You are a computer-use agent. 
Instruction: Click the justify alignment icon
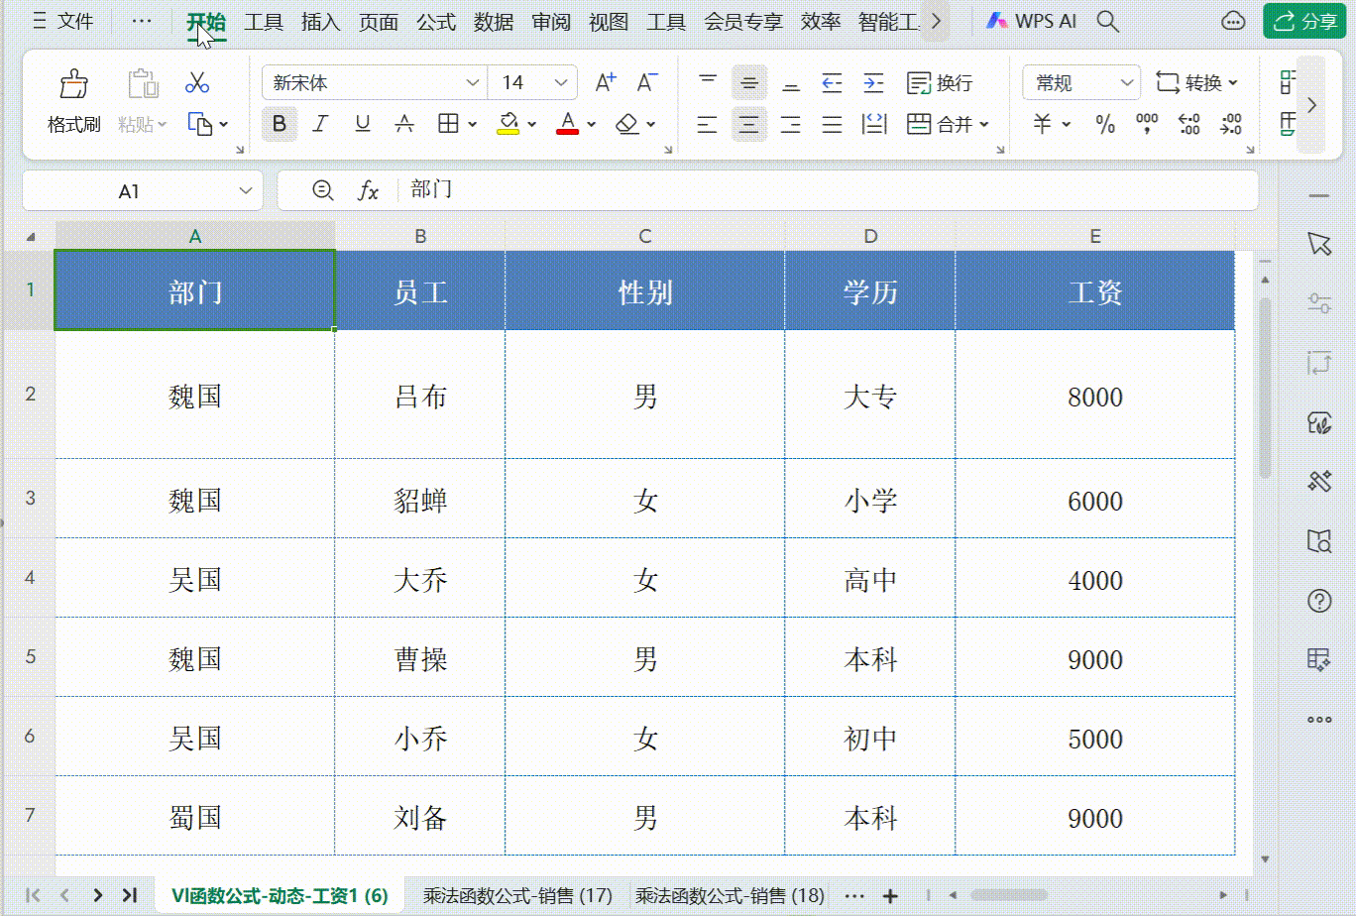833,124
